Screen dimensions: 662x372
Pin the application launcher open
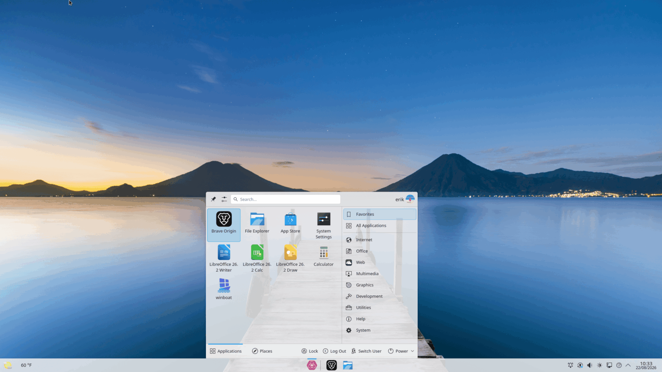(213, 199)
